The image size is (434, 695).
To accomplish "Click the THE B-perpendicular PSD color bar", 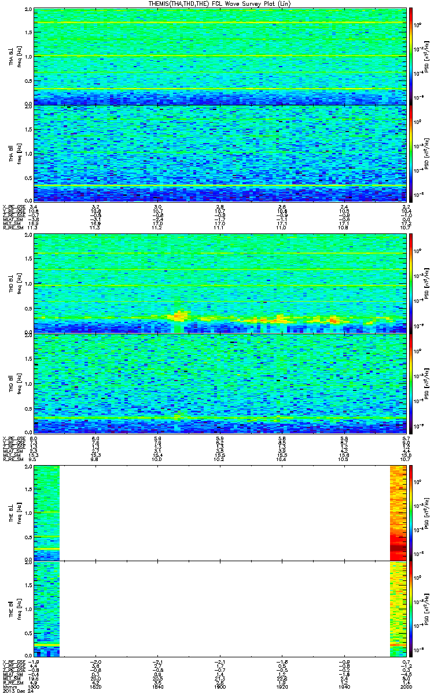I will [411, 512].
